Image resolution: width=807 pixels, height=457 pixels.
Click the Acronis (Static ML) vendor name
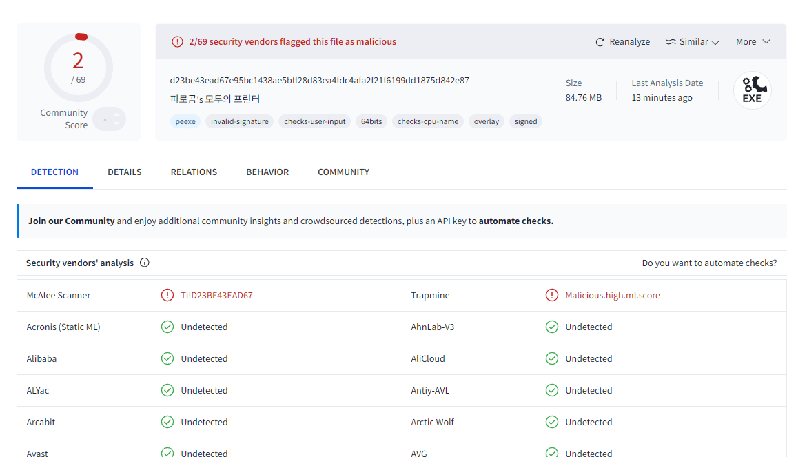(x=63, y=327)
